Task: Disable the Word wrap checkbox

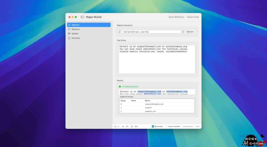Action: coord(153,126)
